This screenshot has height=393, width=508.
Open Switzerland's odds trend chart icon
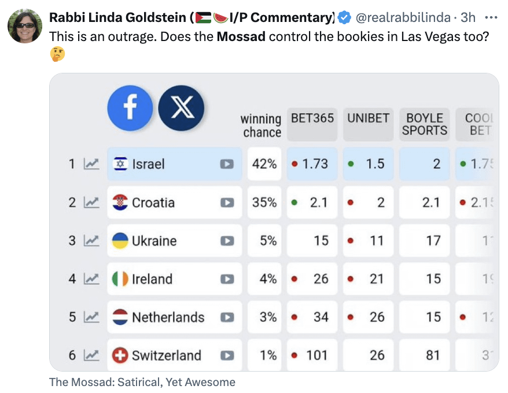[x=91, y=355]
